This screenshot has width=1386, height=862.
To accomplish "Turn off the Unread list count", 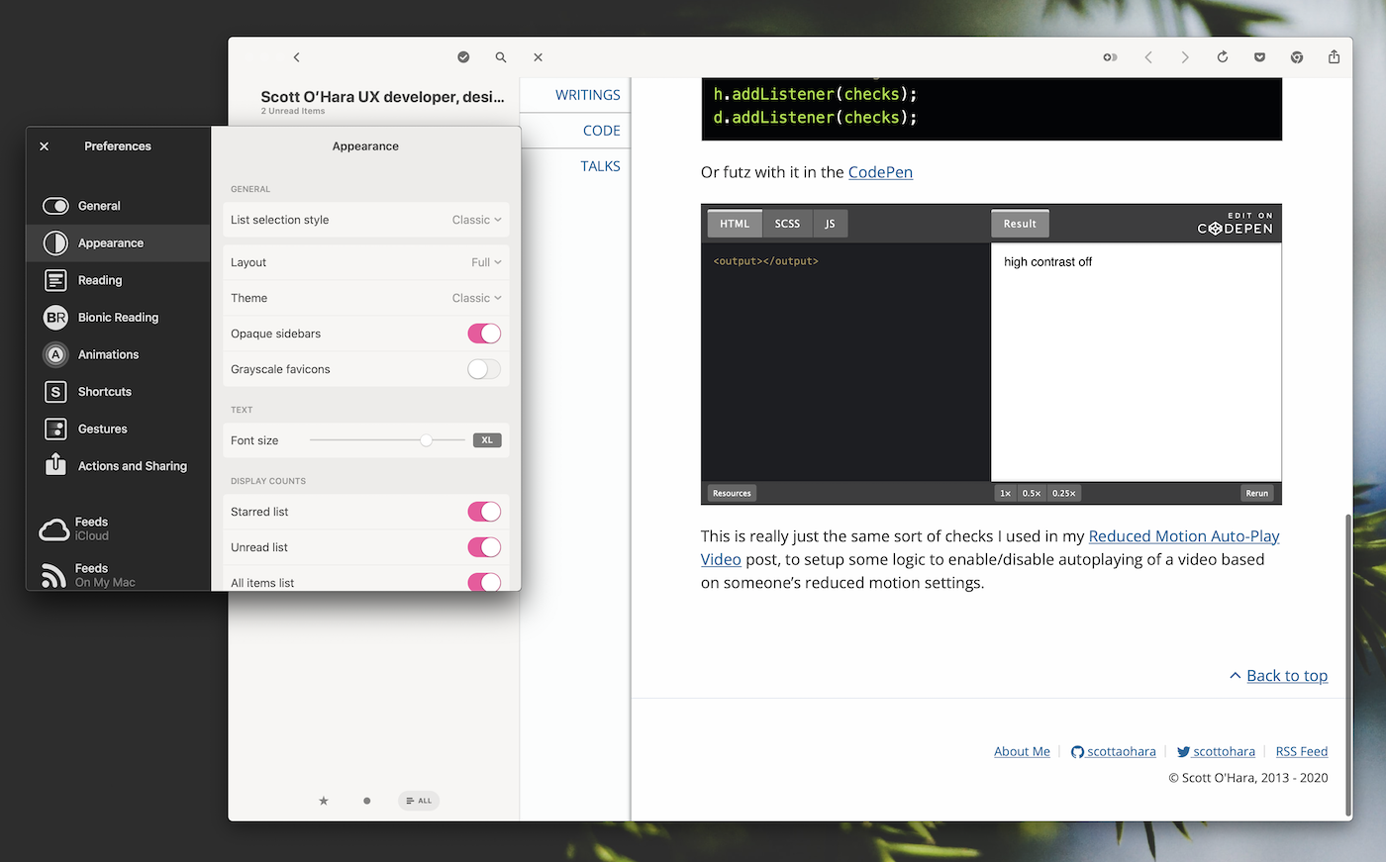I will pos(484,547).
